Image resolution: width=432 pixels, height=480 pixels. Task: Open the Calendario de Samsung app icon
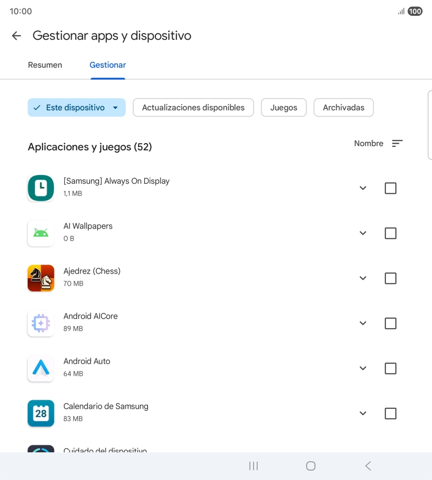pos(41,413)
